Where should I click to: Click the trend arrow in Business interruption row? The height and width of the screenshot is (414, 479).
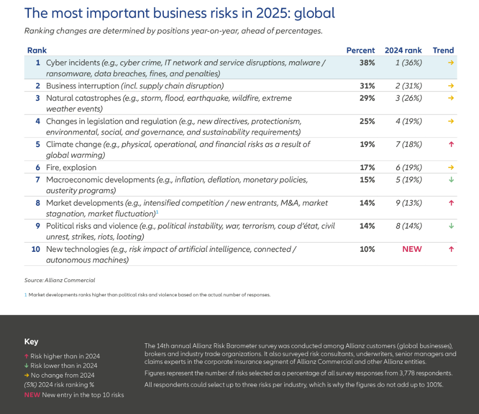pos(451,86)
